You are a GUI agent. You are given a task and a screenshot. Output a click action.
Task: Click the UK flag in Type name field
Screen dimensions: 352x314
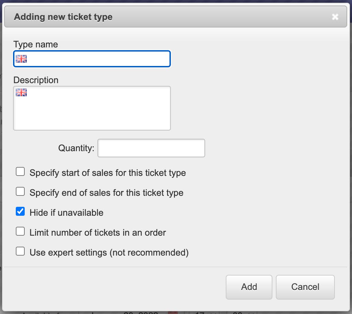pyautogui.click(x=21, y=59)
